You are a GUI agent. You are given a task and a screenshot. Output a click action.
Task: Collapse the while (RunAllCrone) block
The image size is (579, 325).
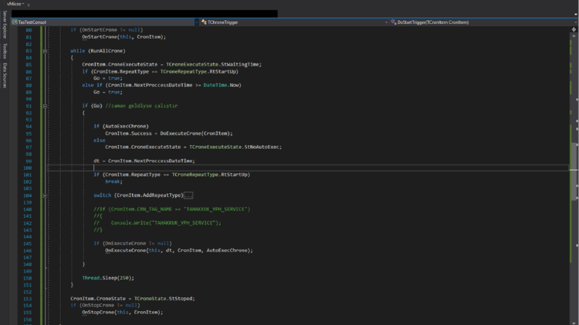45,51
